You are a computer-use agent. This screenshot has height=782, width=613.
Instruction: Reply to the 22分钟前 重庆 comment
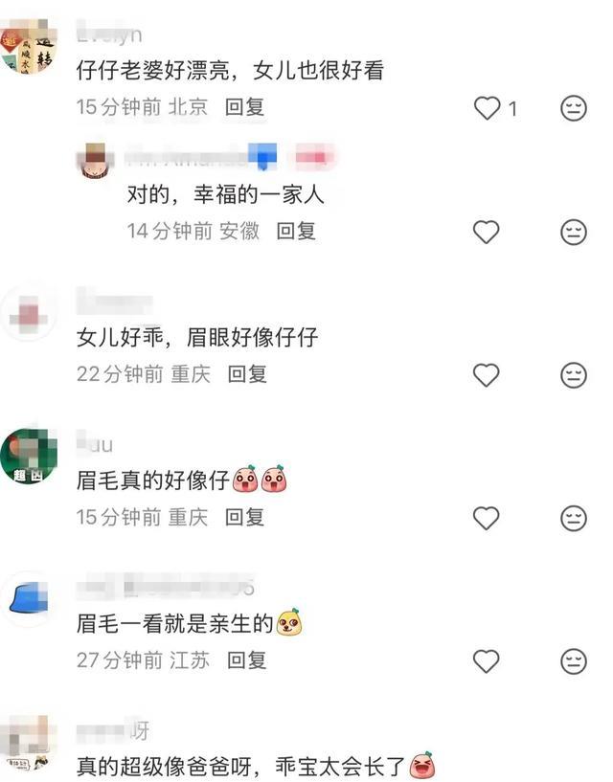(248, 374)
